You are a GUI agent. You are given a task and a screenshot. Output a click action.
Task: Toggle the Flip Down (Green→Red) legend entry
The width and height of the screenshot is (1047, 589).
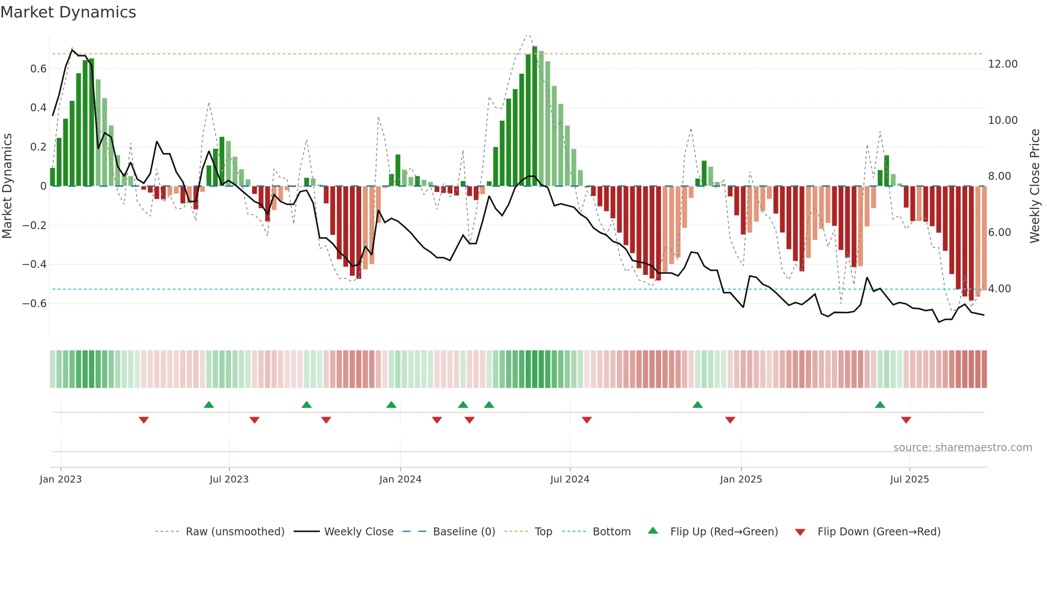point(868,532)
